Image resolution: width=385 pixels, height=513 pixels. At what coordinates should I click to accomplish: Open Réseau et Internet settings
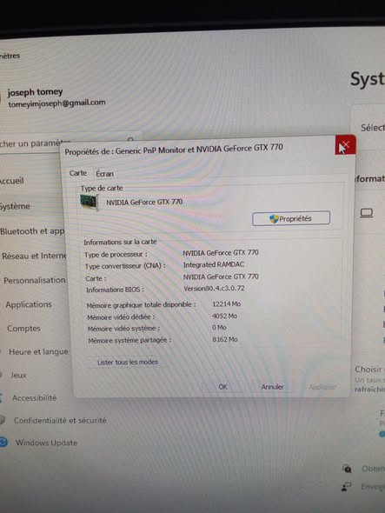click(x=34, y=256)
